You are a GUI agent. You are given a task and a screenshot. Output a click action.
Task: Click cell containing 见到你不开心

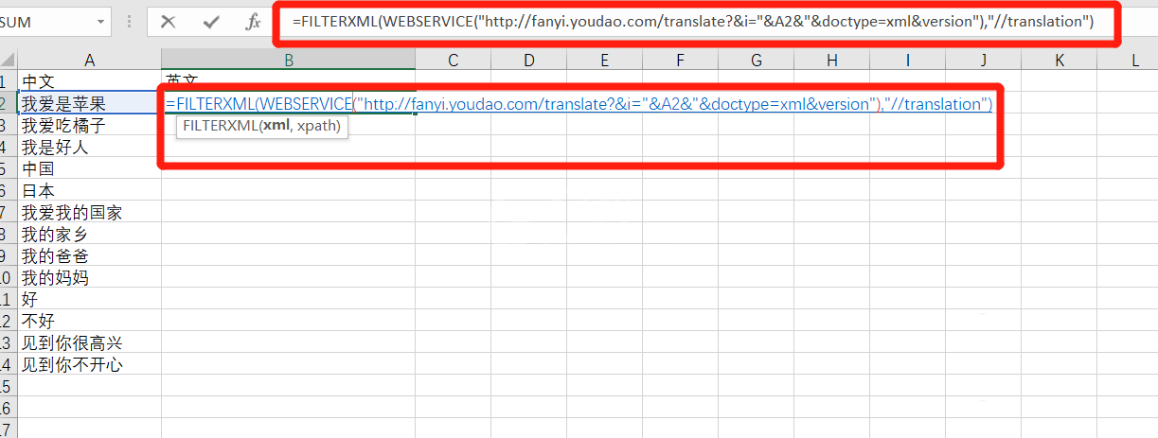90,364
